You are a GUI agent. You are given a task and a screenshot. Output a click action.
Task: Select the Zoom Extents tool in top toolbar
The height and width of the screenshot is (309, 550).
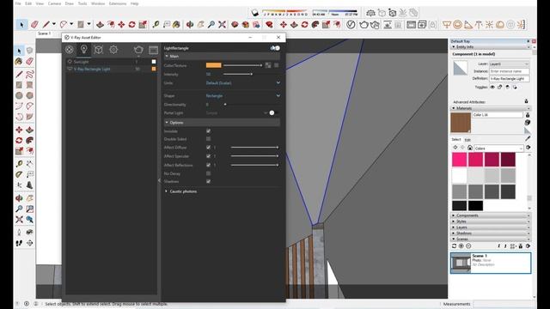coord(222,25)
